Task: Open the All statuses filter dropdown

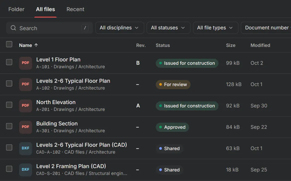Action: pyautogui.click(x=169, y=28)
